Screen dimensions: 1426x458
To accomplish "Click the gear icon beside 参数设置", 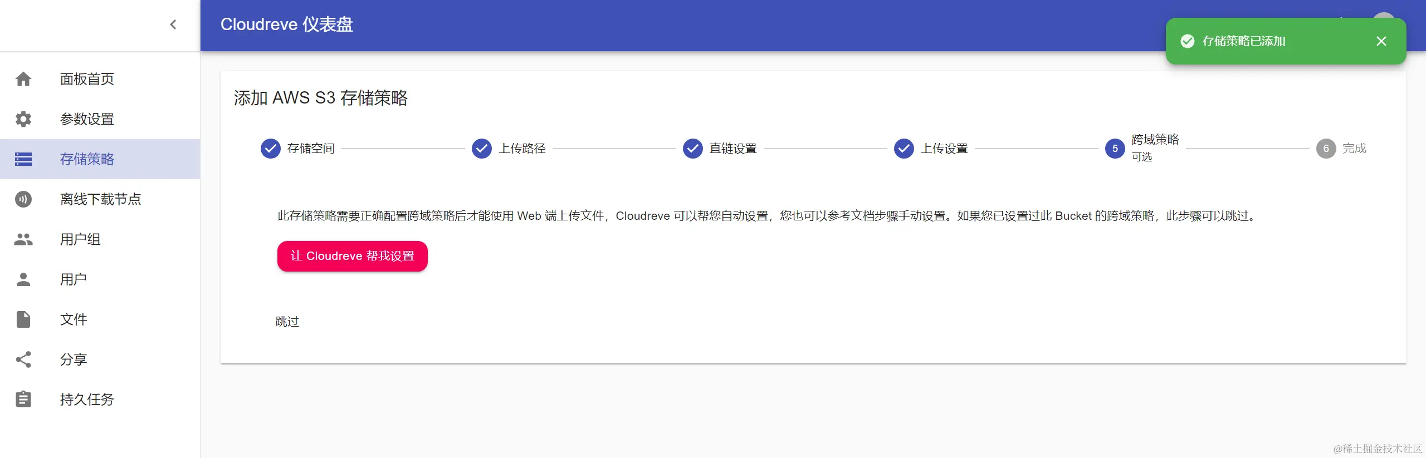I will coord(23,119).
